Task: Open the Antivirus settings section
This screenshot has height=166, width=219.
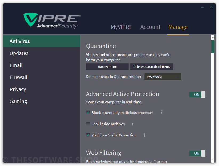Action: pyautogui.click(x=42, y=41)
